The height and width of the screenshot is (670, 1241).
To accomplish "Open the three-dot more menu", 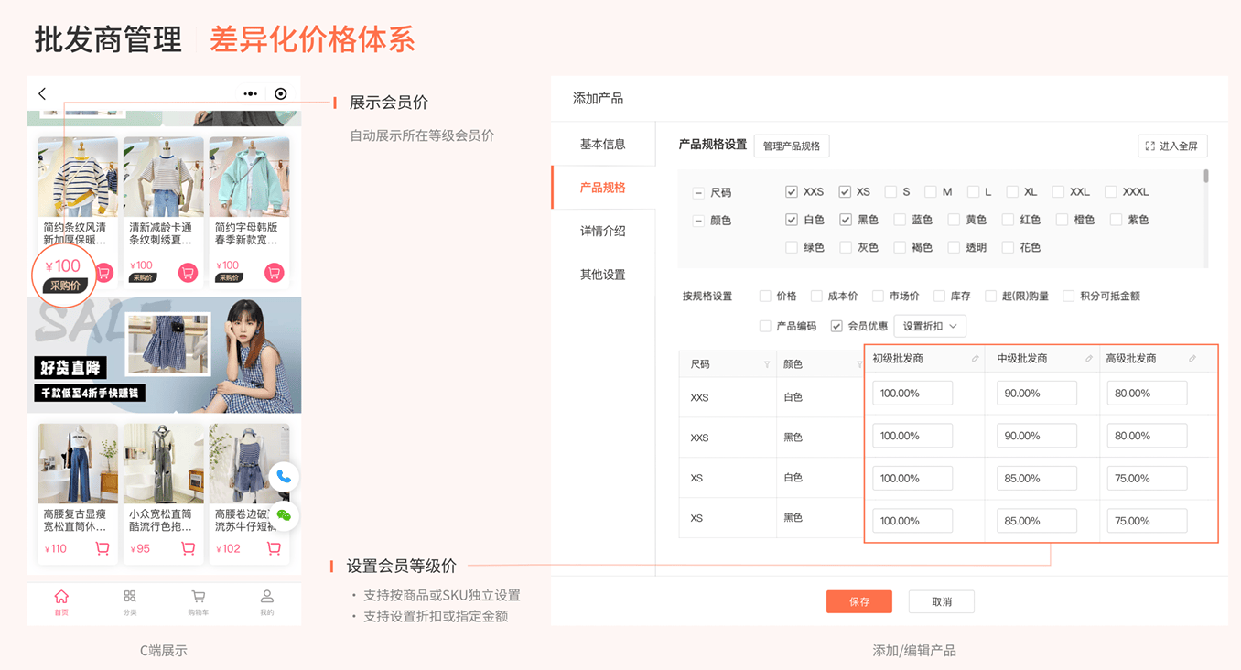I will click(x=250, y=93).
